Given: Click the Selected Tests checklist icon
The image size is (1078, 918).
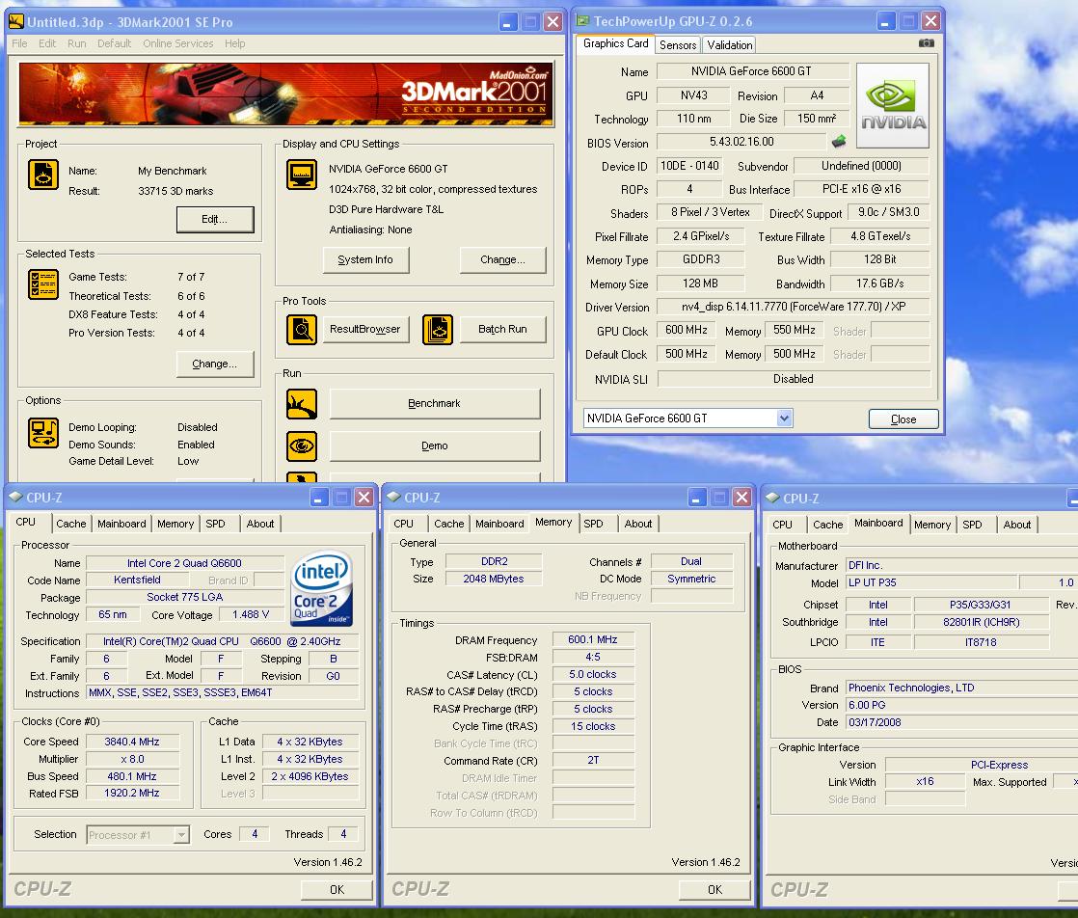Looking at the screenshot, I should [42, 284].
